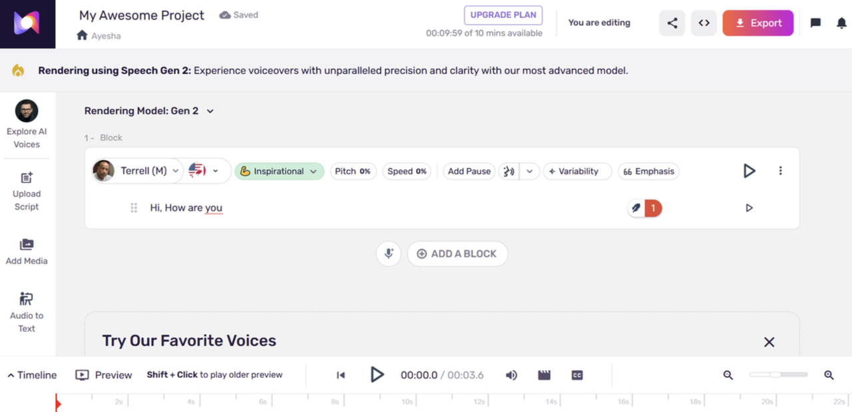Open Explore AI Voices in sidebar
This screenshot has width=852, height=412.
point(27,124)
